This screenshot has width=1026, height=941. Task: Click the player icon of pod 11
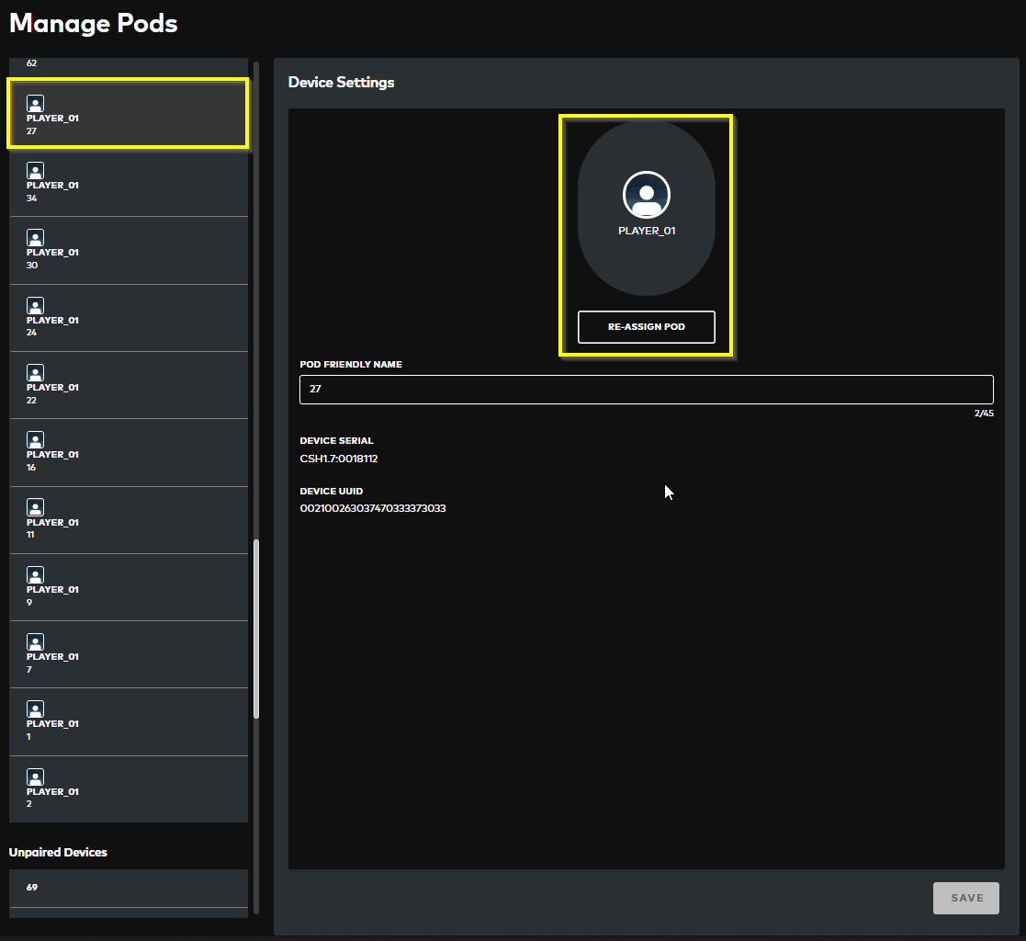click(35, 507)
